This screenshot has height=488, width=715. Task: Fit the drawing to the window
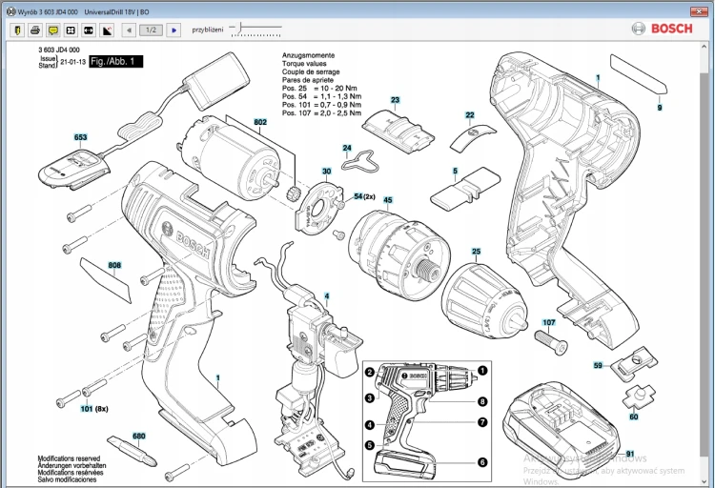[x=71, y=30]
